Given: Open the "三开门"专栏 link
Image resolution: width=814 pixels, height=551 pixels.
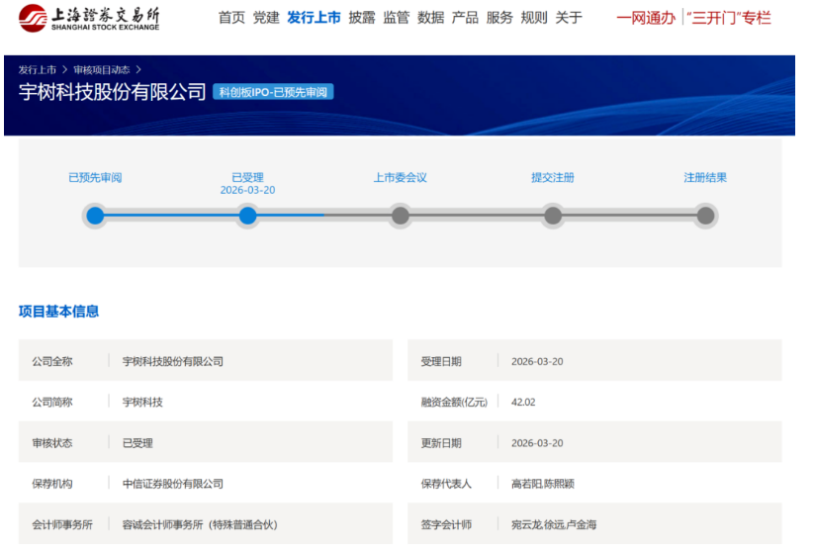Looking at the screenshot, I should pyautogui.click(x=729, y=18).
